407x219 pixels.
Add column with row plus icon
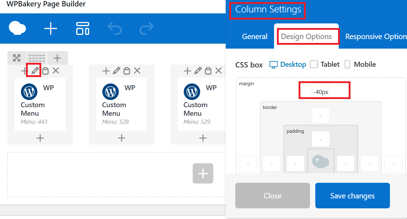coord(57,58)
